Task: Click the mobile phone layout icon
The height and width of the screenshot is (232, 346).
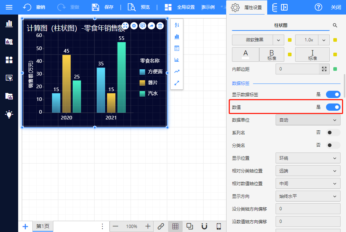Action: coord(219,226)
